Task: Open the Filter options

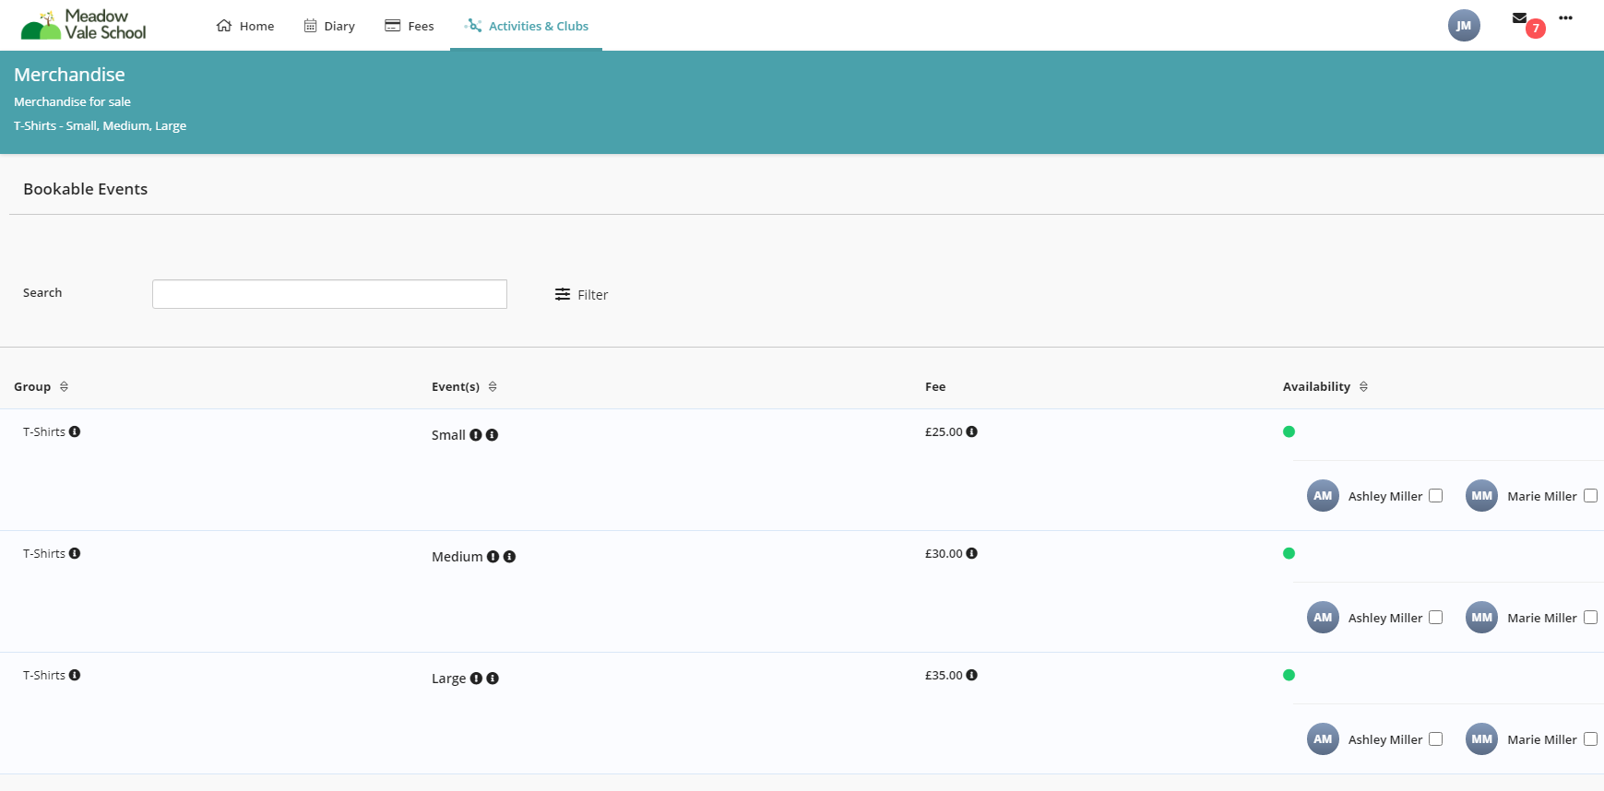Action: click(581, 295)
